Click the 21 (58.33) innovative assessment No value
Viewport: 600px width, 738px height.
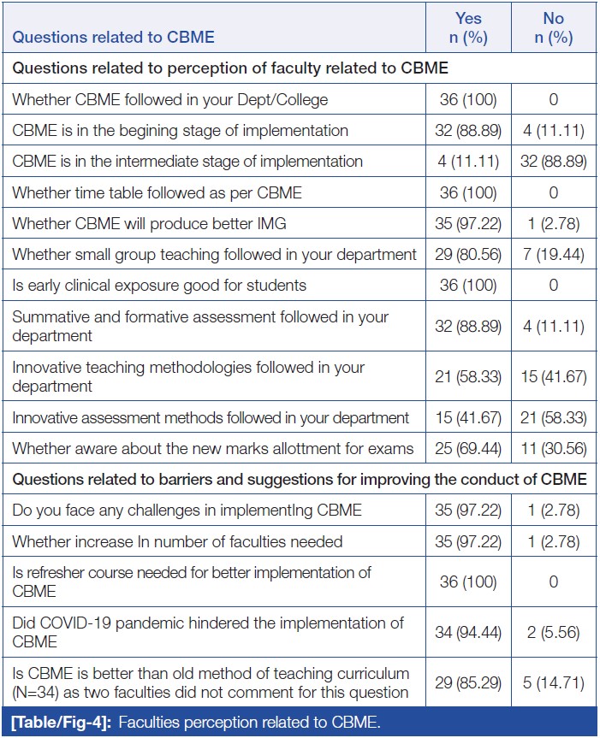(x=553, y=417)
